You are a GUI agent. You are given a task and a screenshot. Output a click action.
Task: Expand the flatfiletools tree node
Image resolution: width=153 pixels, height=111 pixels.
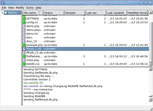[x=2, y=13]
